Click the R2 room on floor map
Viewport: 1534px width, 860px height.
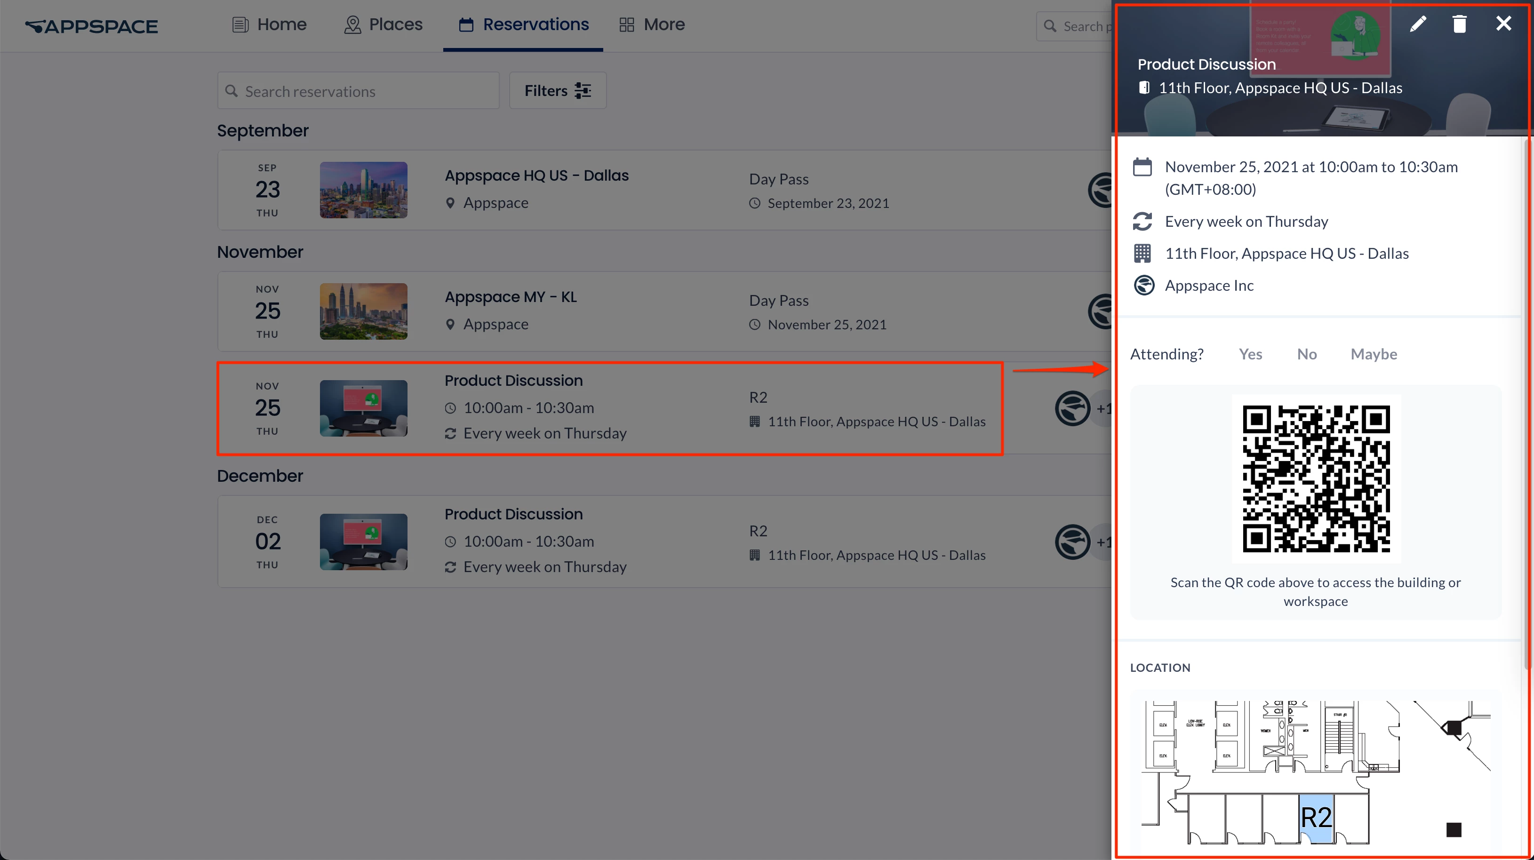pos(1316,818)
